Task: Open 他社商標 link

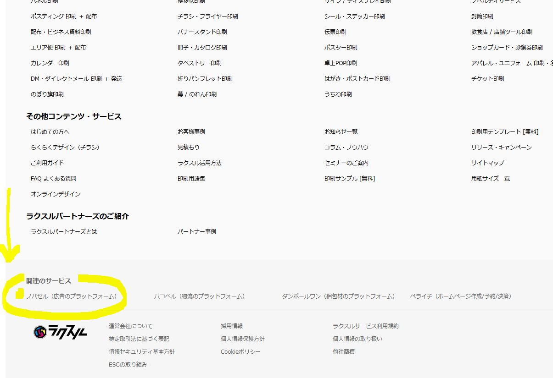Action: click(344, 352)
